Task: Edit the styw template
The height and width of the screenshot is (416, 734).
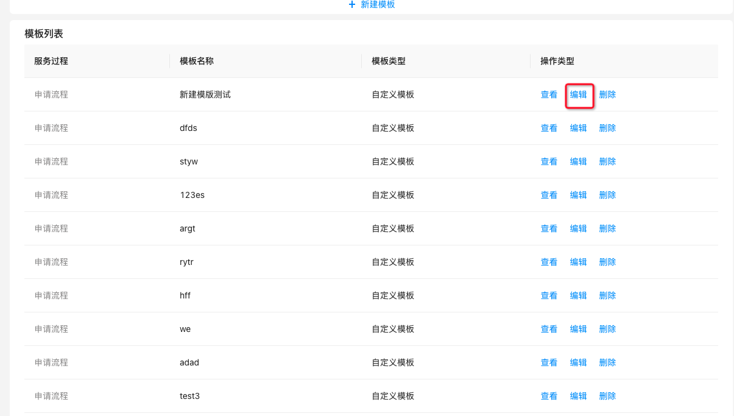Action: click(578, 161)
